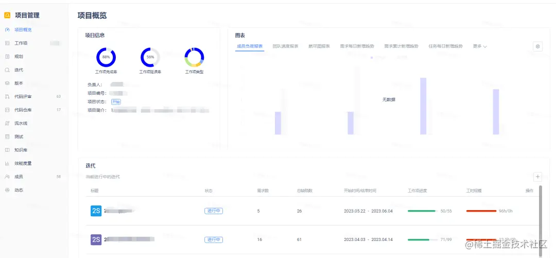Switch to the 任务每日新增趋势 tab

coord(446,46)
